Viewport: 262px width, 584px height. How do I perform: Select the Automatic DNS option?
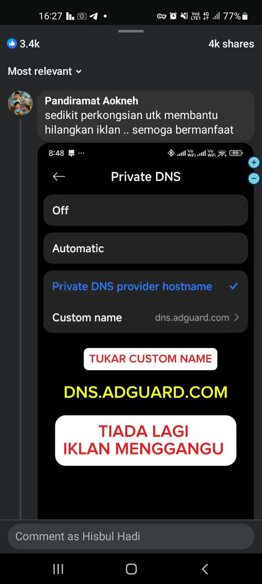coord(146,248)
